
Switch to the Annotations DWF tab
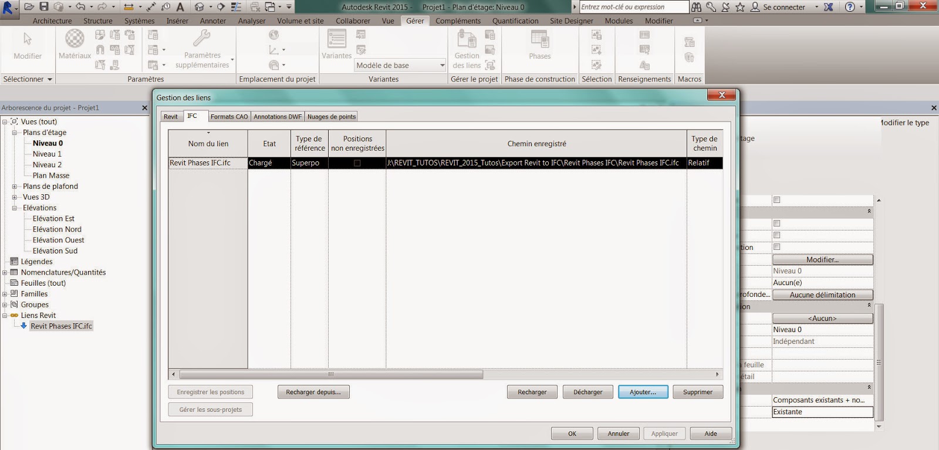(278, 117)
